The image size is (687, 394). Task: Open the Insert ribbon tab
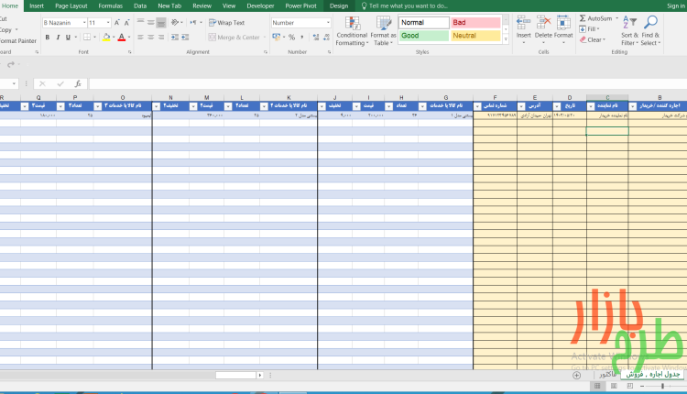click(37, 5)
